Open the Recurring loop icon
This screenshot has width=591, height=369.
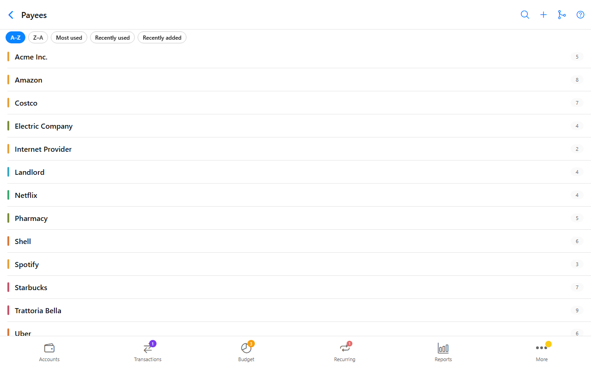click(x=345, y=348)
